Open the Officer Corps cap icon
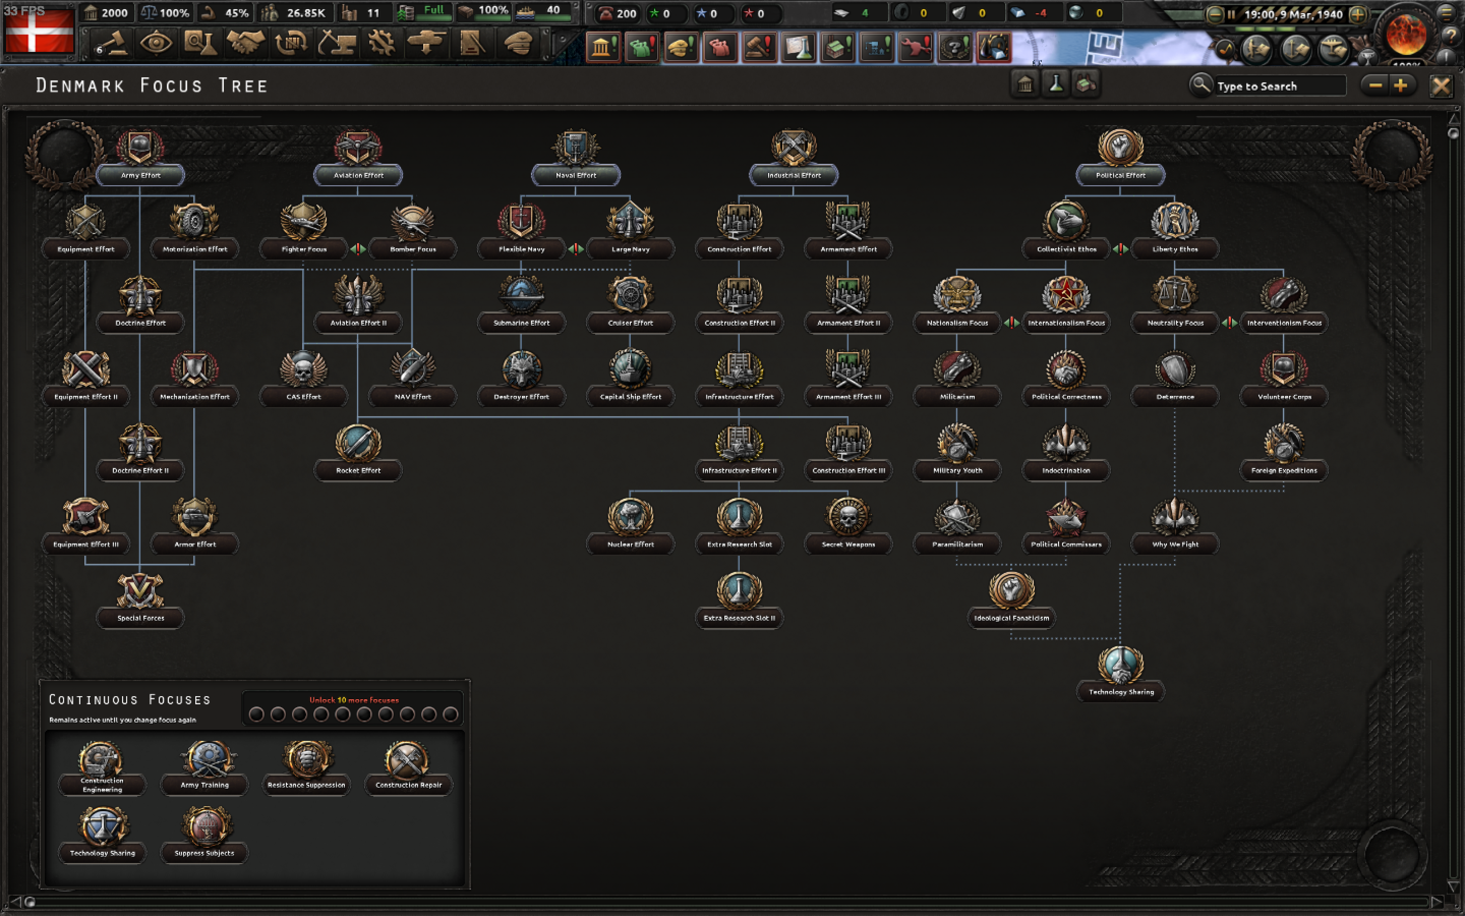 (x=518, y=44)
